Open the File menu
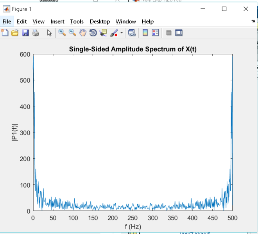This screenshot has height=234, width=258. coord(7,21)
